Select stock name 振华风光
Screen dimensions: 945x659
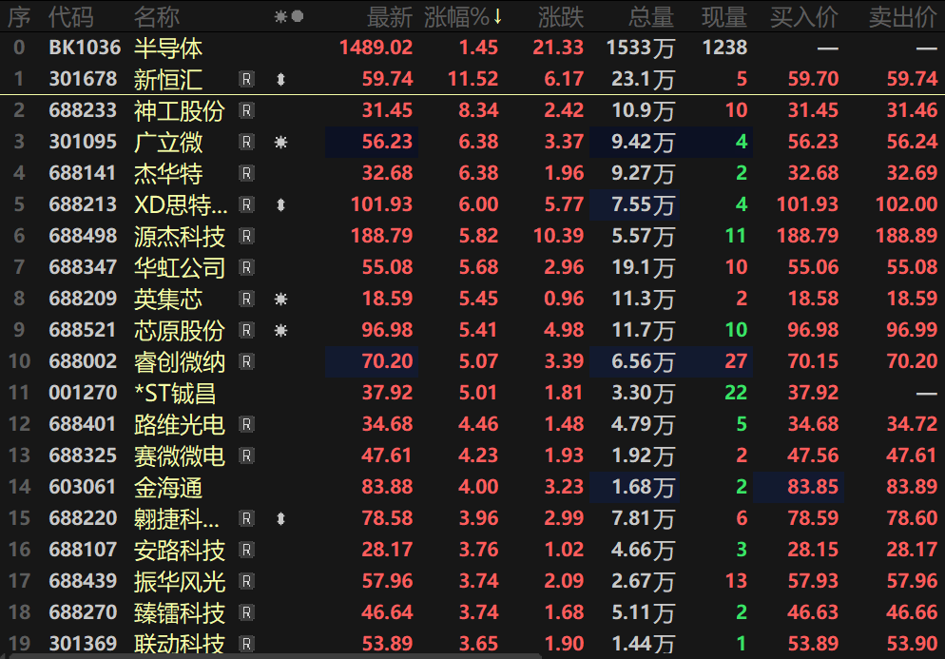pos(180,581)
